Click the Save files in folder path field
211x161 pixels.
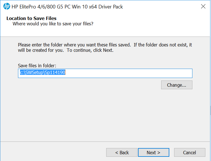pos(105,73)
